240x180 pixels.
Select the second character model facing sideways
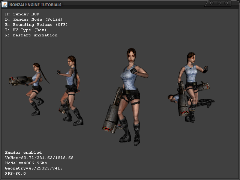(x=70, y=88)
